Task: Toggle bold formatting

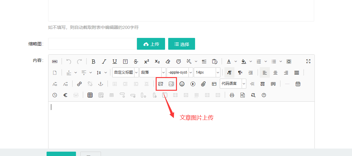Action: 93,61
